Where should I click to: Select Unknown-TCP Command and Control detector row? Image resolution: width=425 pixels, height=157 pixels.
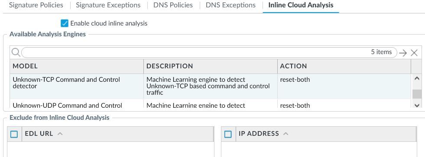tap(210, 87)
